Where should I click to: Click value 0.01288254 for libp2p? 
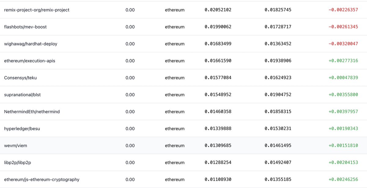tap(218, 163)
